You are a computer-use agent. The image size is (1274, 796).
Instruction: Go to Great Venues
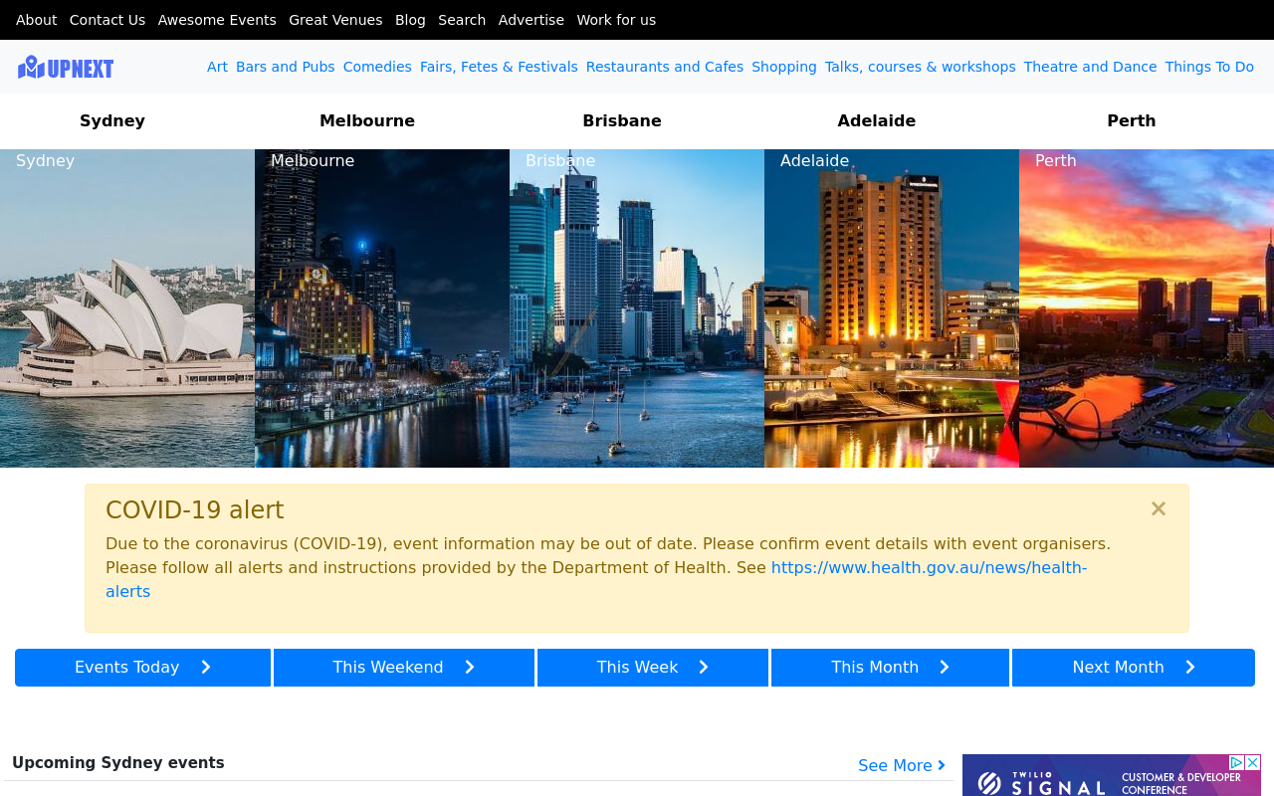[335, 20]
